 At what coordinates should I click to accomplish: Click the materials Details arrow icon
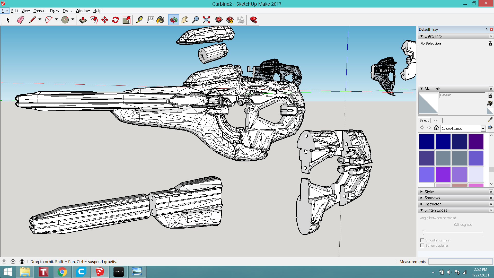click(490, 128)
